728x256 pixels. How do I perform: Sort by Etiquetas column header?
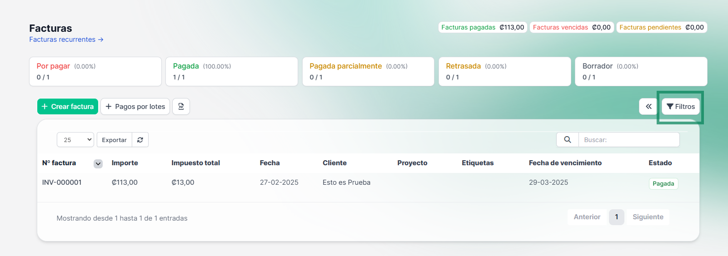click(478, 163)
